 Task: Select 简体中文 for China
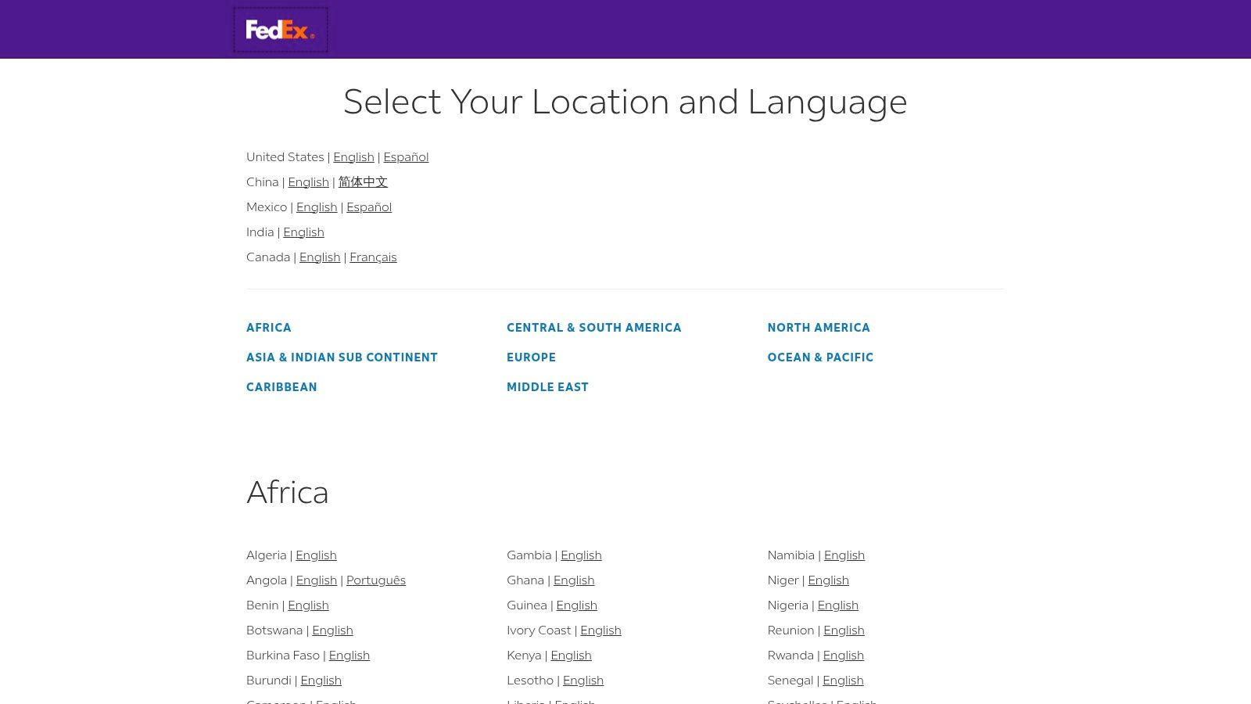[x=363, y=181]
